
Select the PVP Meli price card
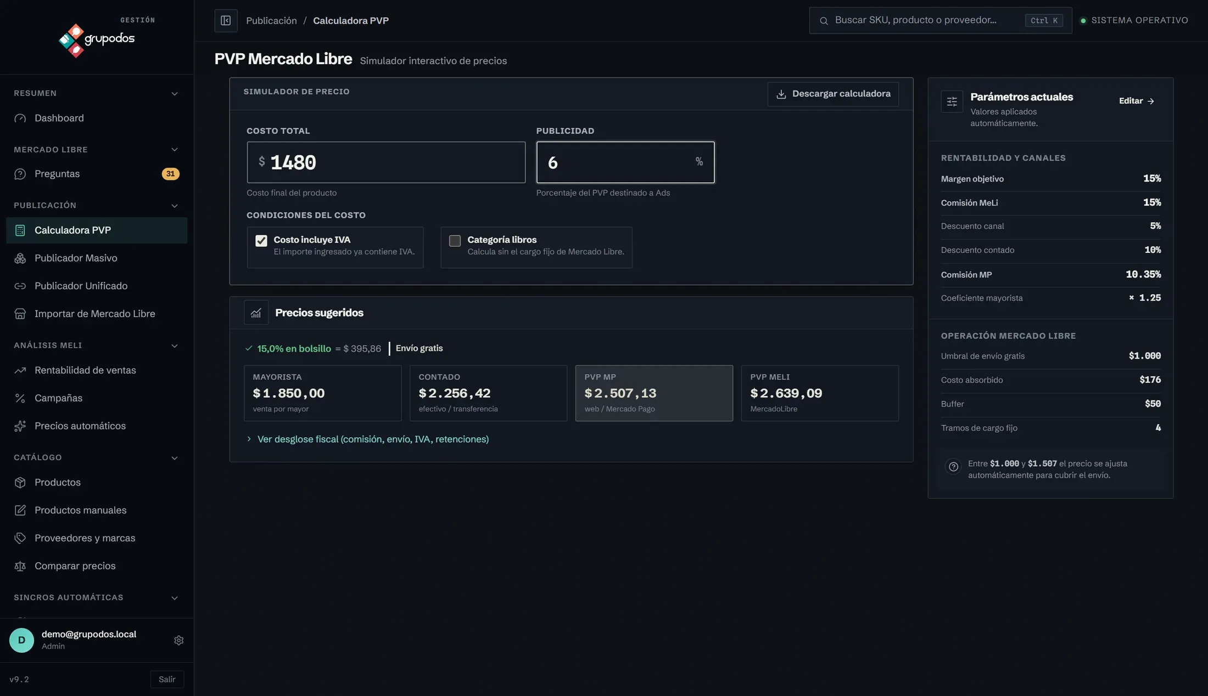click(x=820, y=393)
